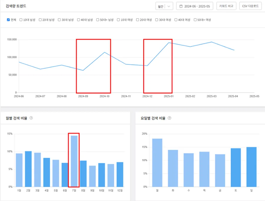
Task: Click the help icon beside 월별 검색 비율
Action: [x=31, y=118]
